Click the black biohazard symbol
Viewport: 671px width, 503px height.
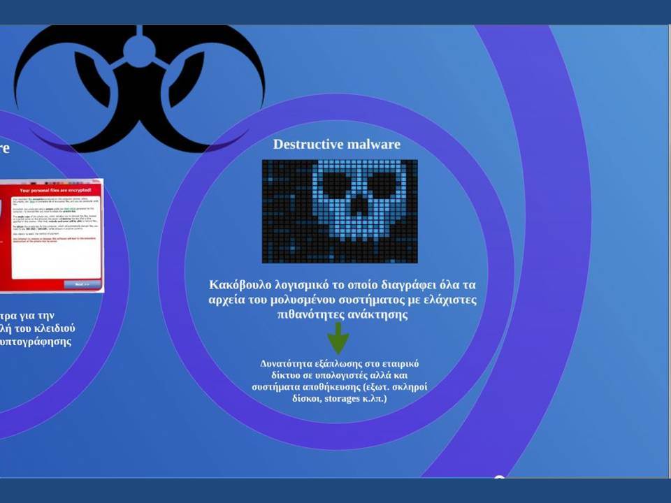click(139, 89)
